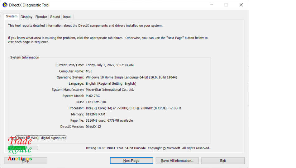Open Help using the Help button

click(26, 161)
